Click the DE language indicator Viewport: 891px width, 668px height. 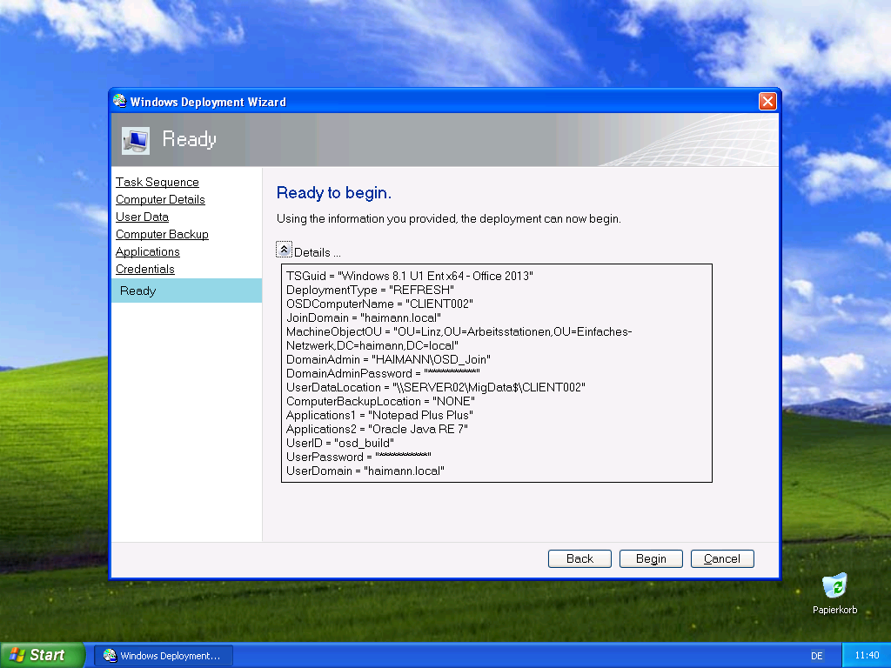[x=816, y=656]
